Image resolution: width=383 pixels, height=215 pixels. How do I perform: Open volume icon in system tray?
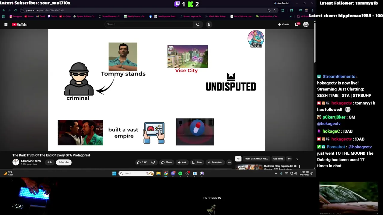point(296,173)
